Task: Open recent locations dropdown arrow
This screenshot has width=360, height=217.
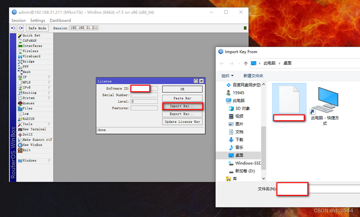Action: coord(239,63)
